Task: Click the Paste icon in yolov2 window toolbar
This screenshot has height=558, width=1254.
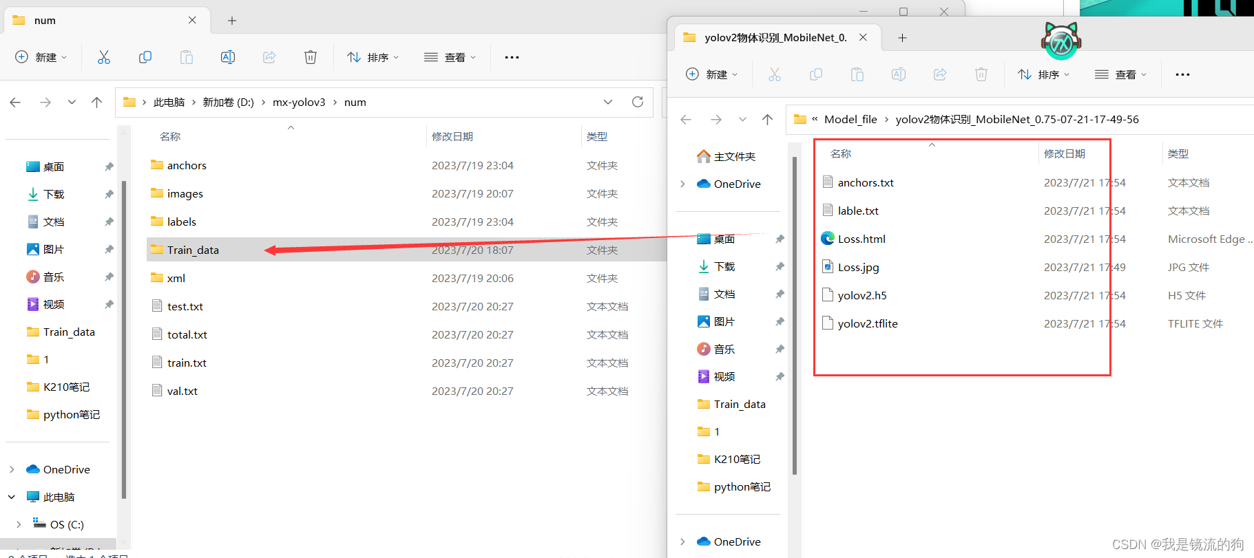Action: coord(857,74)
